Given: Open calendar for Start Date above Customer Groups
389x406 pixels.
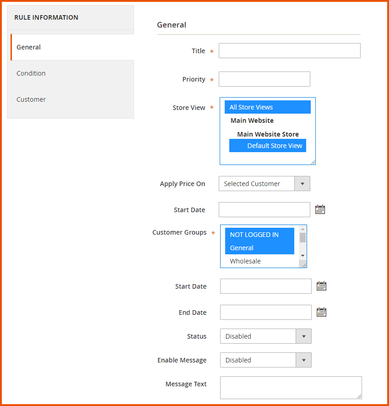Looking at the screenshot, I should (x=320, y=210).
